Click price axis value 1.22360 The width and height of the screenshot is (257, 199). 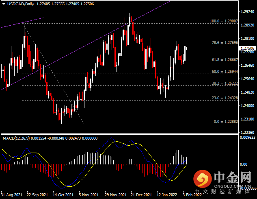247,132
